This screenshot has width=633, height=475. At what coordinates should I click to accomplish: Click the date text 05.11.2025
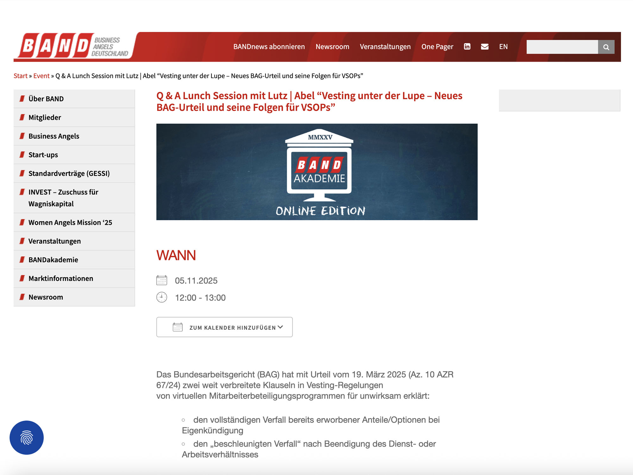coord(196,281)
